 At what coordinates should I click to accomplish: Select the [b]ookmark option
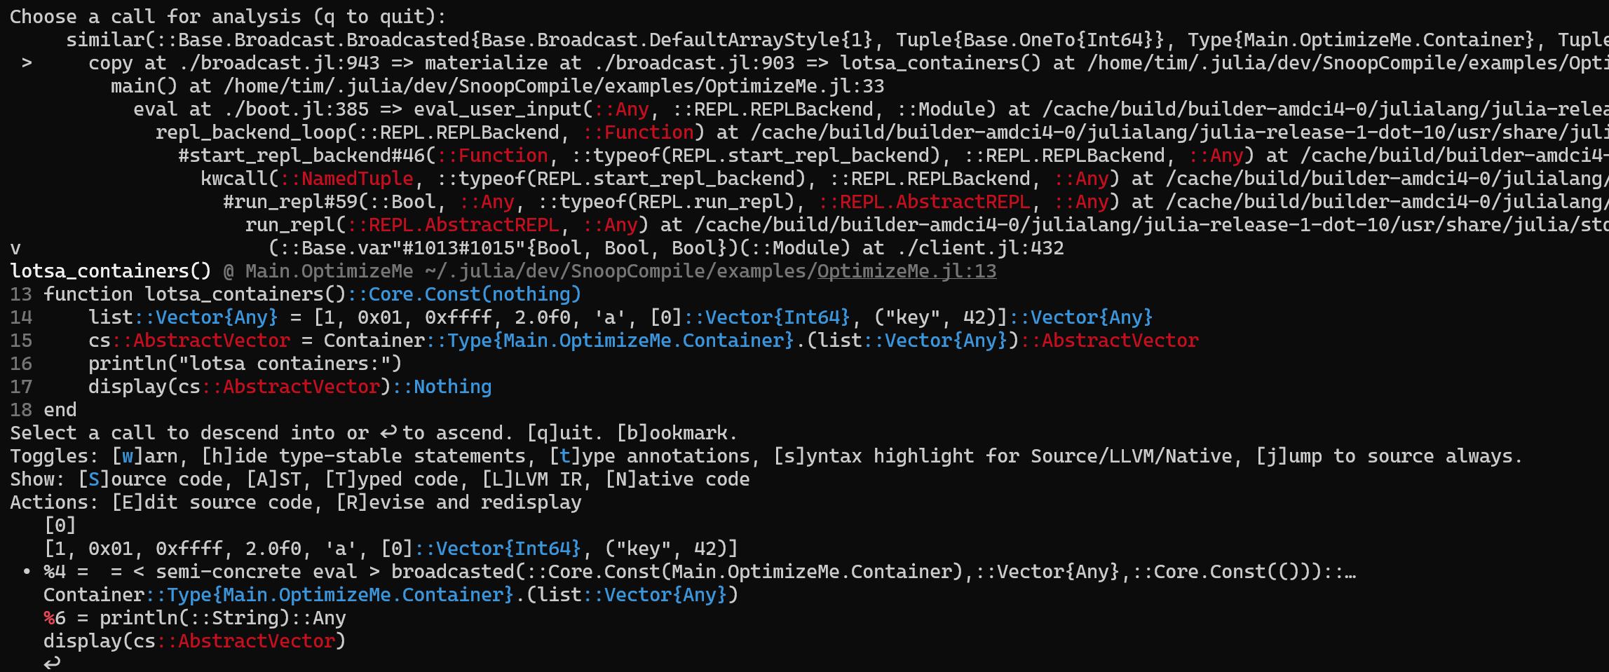coord(676,433)
